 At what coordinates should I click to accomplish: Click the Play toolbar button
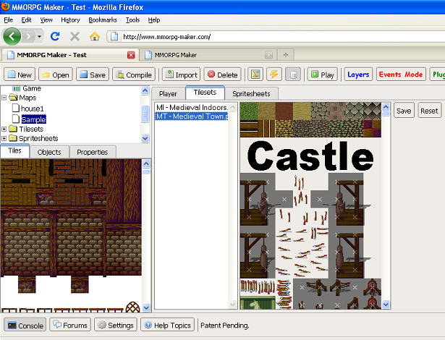pyautogui.click(x=323, y=75)
